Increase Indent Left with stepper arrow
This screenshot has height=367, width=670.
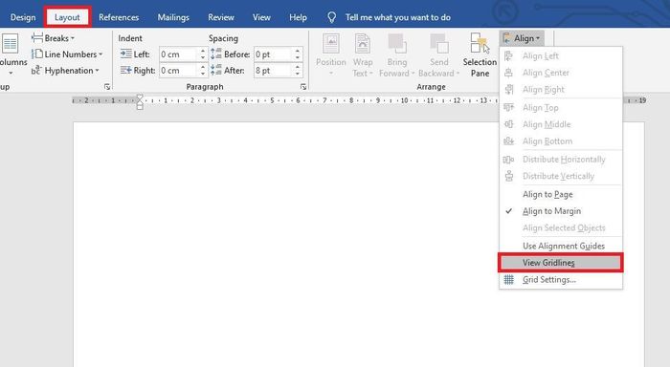click(203, 52)
